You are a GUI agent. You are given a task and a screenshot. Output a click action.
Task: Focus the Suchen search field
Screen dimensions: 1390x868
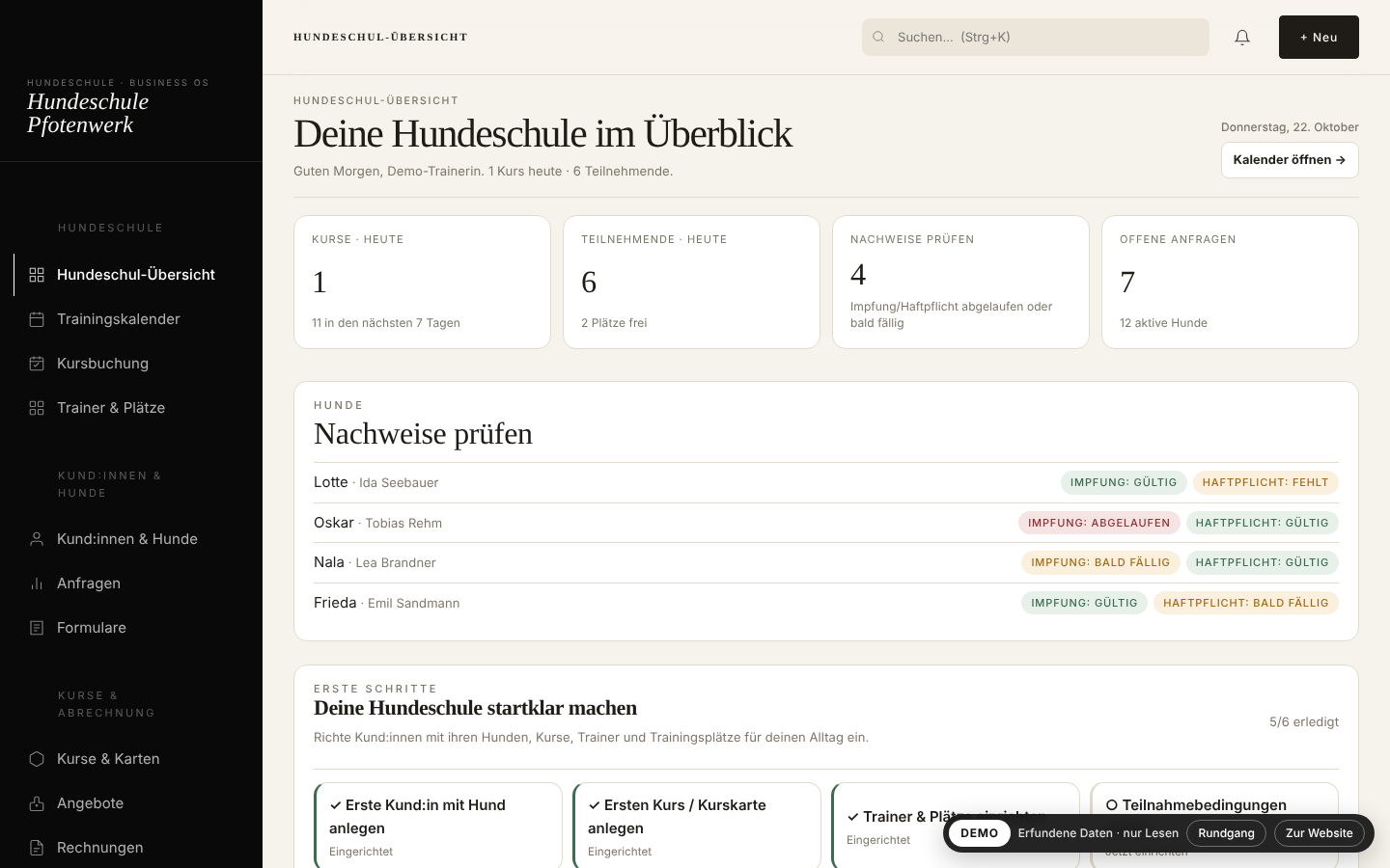coord(1036,38)
